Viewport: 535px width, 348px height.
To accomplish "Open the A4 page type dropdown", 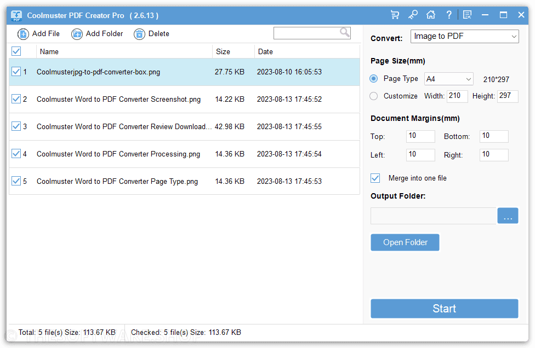I will (x=449, y=79).
